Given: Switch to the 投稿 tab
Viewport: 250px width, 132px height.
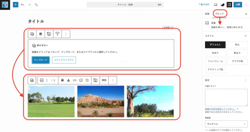Looking at the screenshot, I should [207, 14].
